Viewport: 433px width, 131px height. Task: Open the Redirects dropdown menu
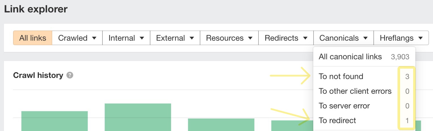click(x=286, y=38)
